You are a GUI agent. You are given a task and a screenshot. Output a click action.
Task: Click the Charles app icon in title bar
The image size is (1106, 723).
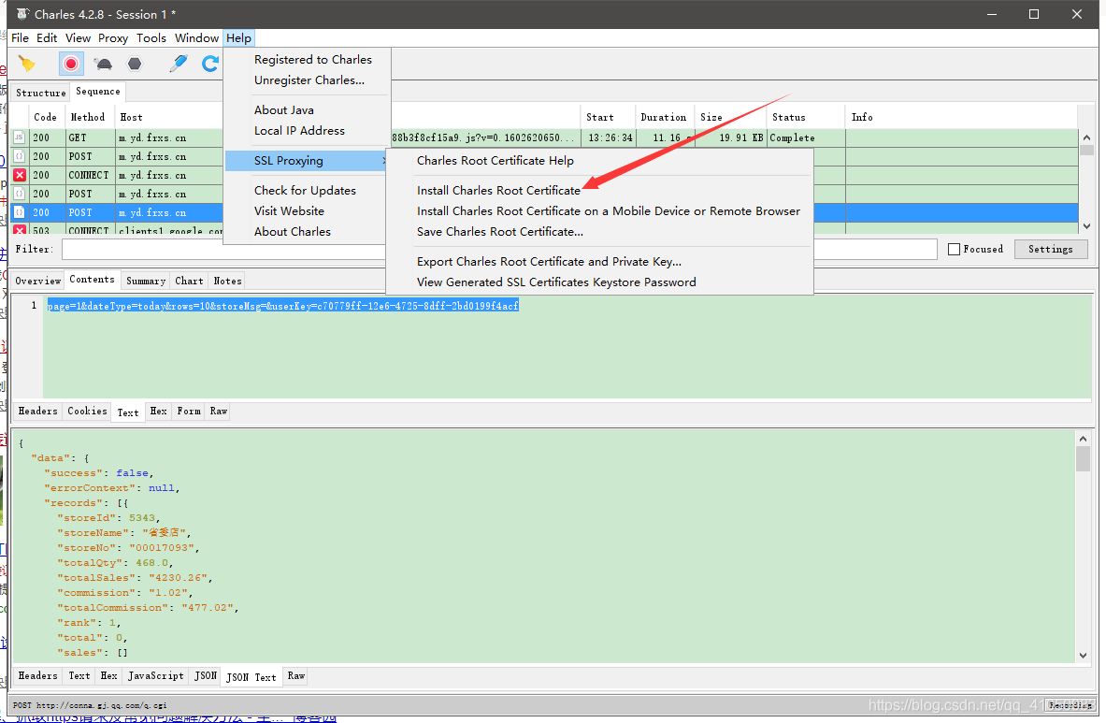point(22,14)
